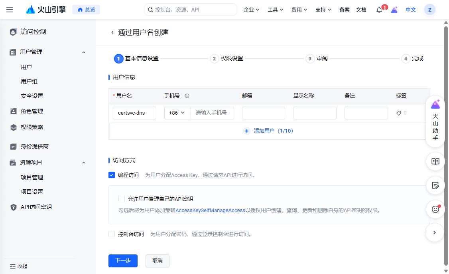449x274 pixels.
Task: Collapse the sidebar via 收起
Action: [x=19, y=266]
